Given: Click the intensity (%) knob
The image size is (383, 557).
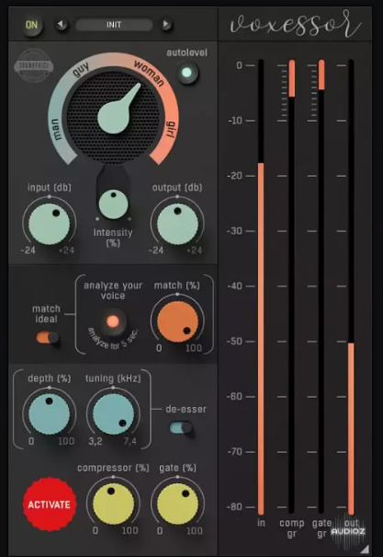Looking at the screenshot, I should click(113, 203).
